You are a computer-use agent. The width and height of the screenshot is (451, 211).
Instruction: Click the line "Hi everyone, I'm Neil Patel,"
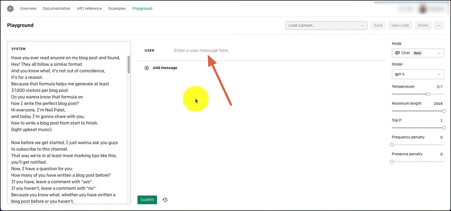[x=38, y=110]
